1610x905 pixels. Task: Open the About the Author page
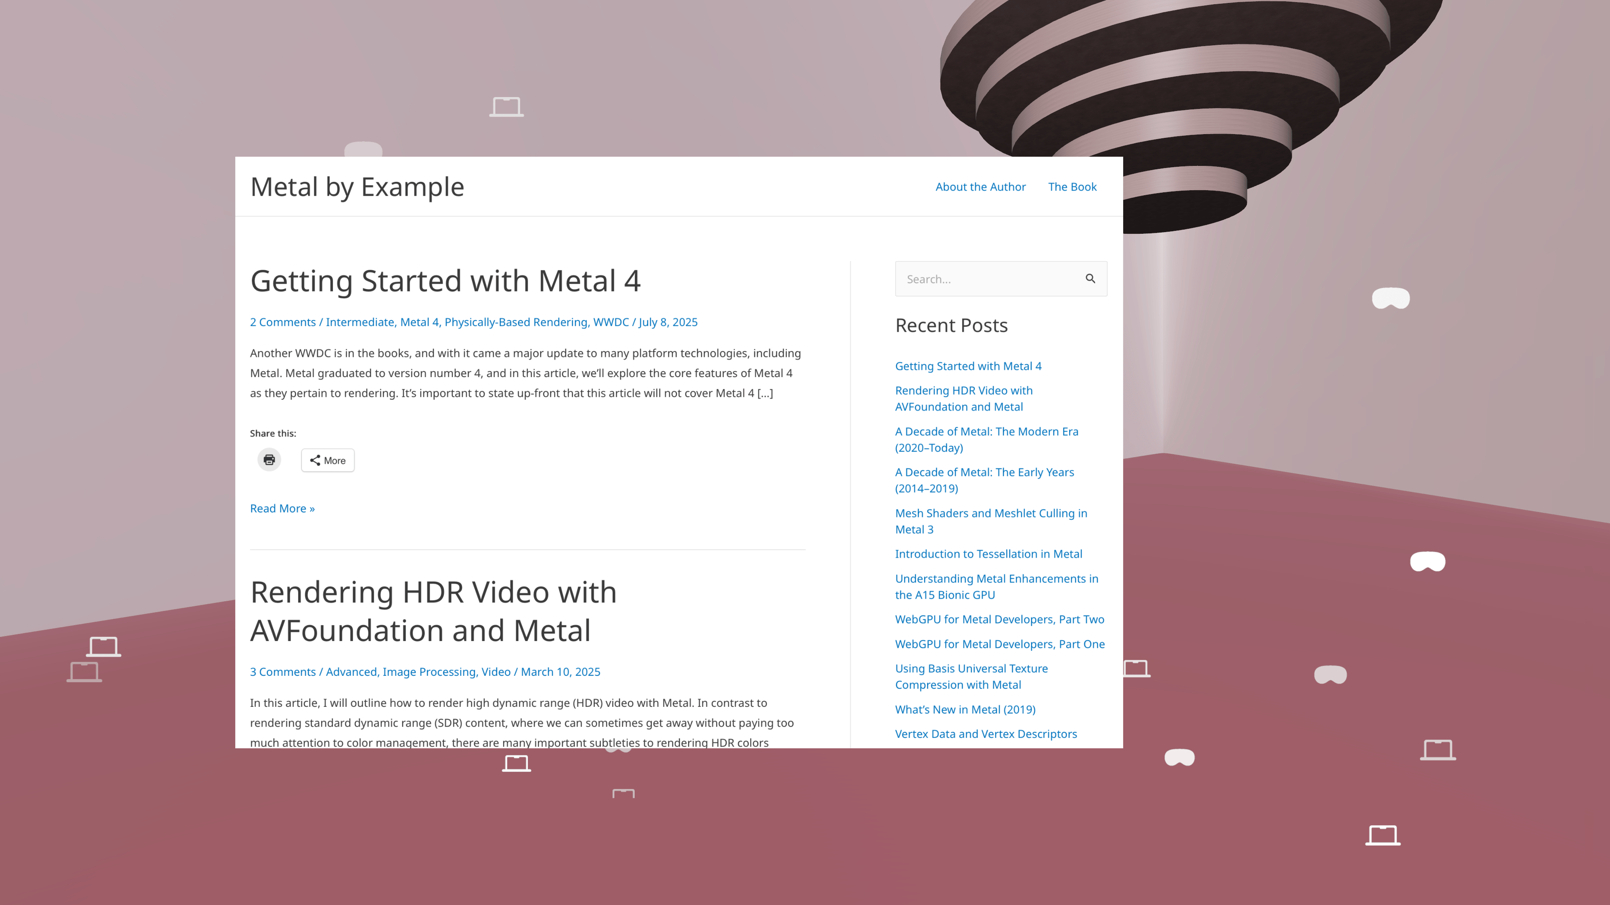click(x=980, y=187)
